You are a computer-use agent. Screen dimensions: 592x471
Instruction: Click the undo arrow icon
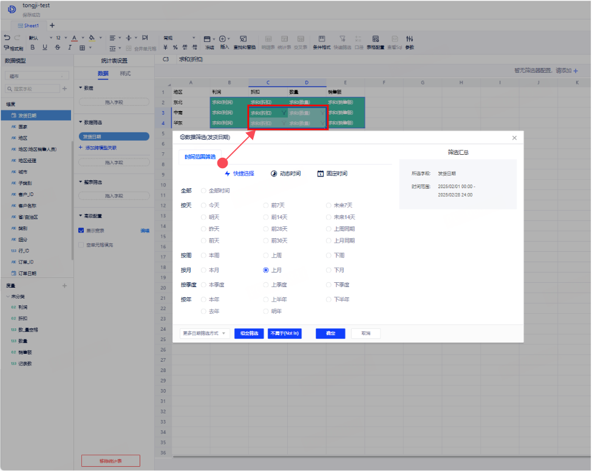pos(7,38)
